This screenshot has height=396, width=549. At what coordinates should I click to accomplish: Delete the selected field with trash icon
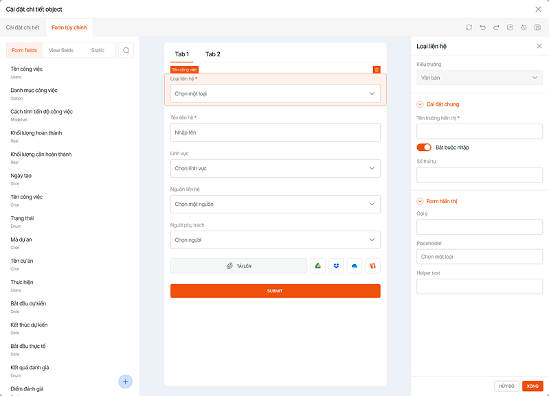[376, 69]
